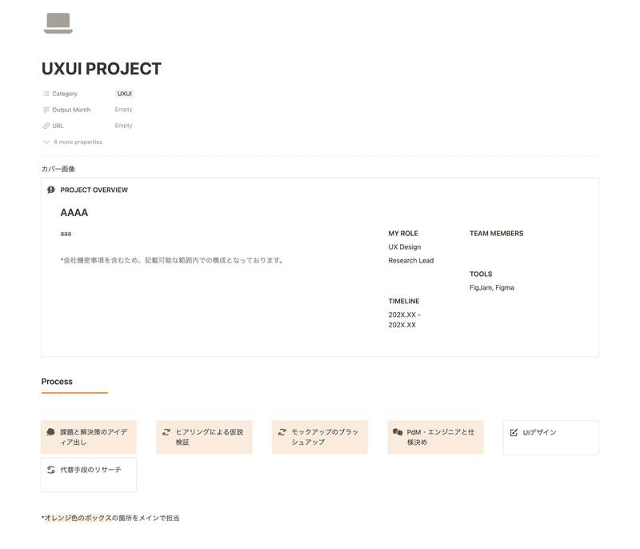
Task: Open the PdM・エンジニアと仕様決め card
Action: pos(435,437)
